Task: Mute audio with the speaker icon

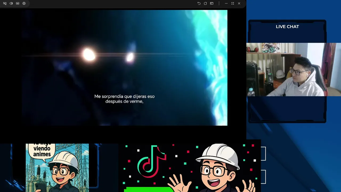Action: 11,3
